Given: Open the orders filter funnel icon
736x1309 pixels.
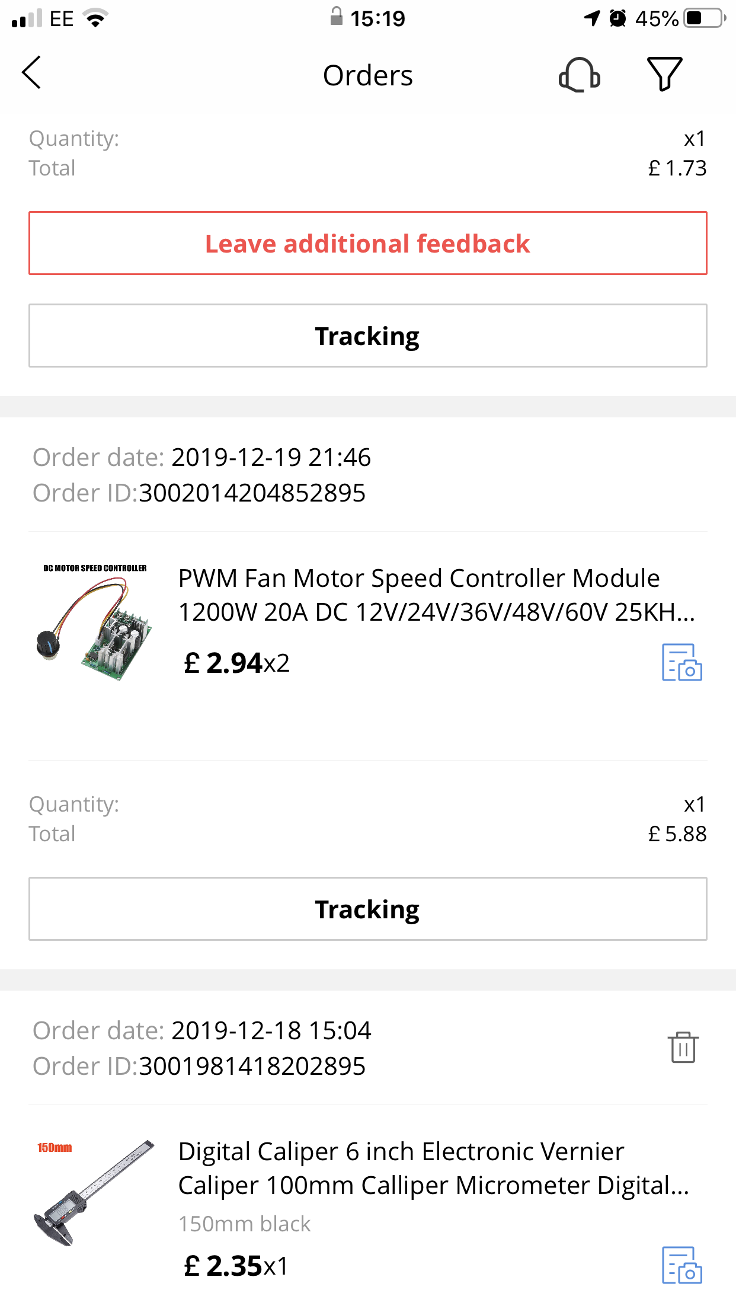Looking at the screenshot, I should pos(664,74).
